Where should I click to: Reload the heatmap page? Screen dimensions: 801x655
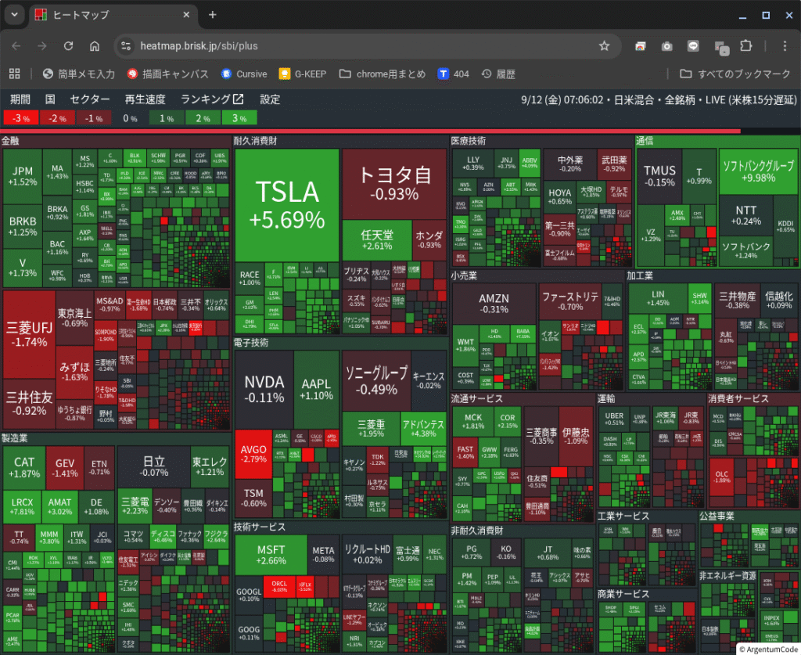(x=69, y=46)
